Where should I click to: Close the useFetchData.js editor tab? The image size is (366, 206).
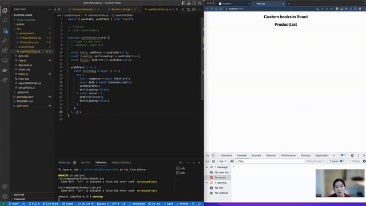click(177, 9)
